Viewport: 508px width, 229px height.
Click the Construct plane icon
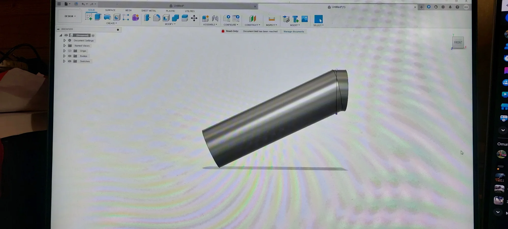click(x=252, y=19)
